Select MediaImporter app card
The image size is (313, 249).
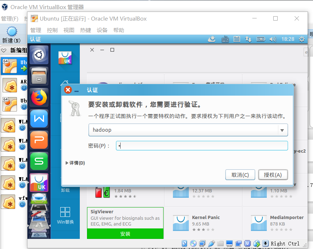(x=275, y=223)
